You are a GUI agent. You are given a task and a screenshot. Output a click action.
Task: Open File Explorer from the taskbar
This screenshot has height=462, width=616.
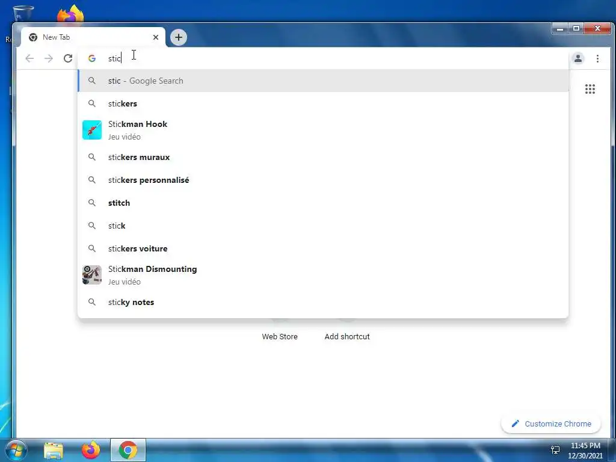54,451
